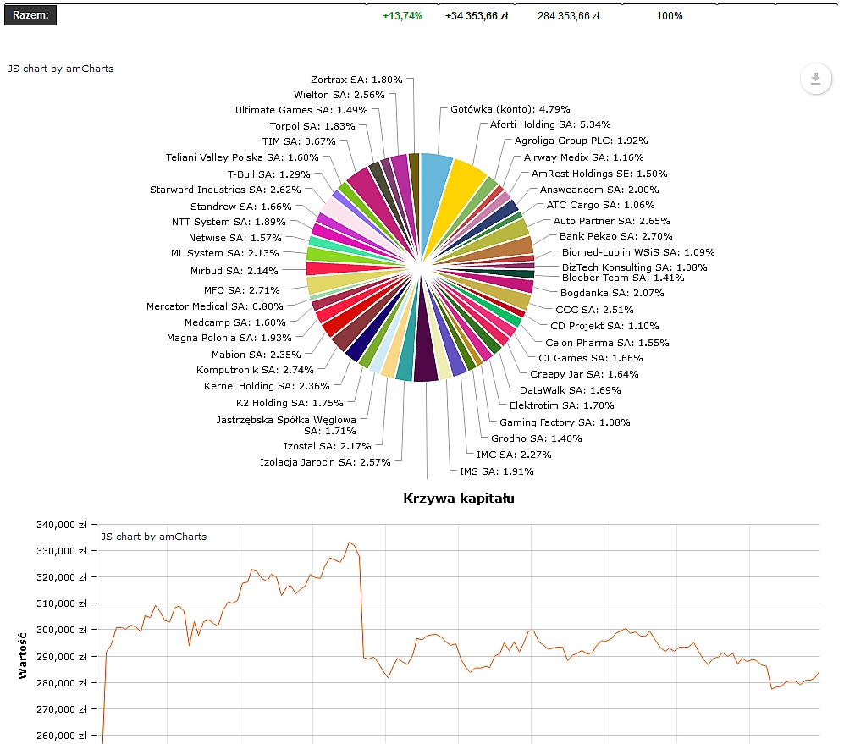Image resolution: width=844 pixels, height=744 pixels.
Task: Select label 'DataWalk SA: 1.69%'
Action: tap(570, 389)
